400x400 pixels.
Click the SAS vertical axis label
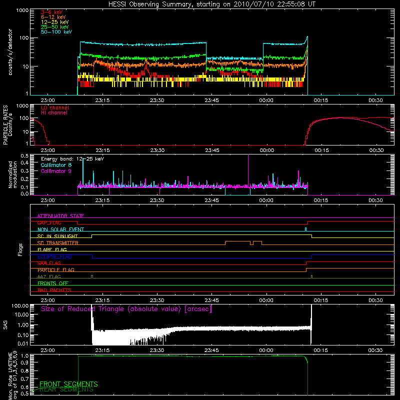coord(5,325)
